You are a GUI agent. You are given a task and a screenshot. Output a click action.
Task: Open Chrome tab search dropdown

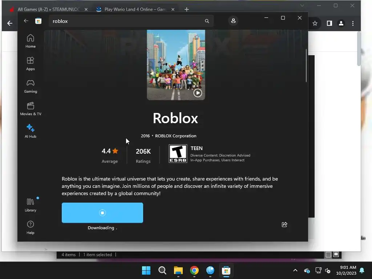point(302,5)
